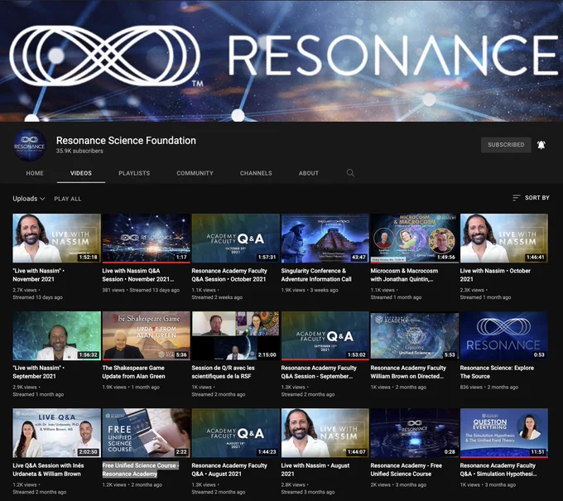The image size is (563, 501).
Task: Open The Shakespeare Game thumbnail
Action: coord(147,335)
